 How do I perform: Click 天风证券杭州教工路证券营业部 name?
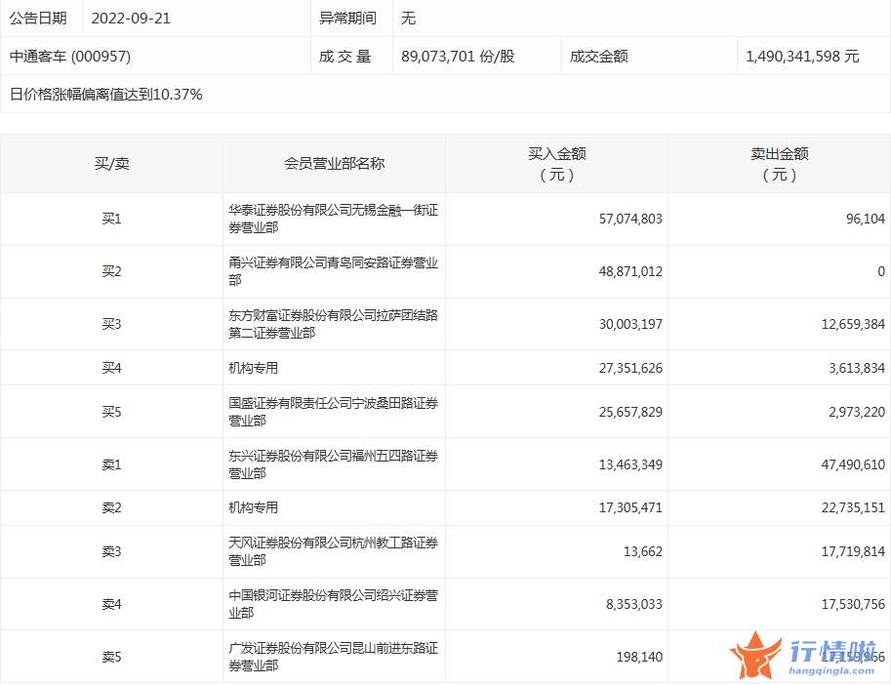[334, 551]
